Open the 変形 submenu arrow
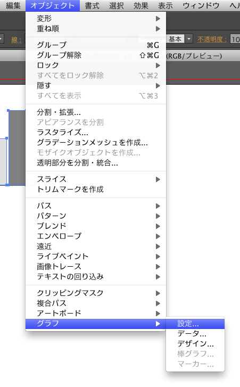240x387 pixels. (158, 19)
